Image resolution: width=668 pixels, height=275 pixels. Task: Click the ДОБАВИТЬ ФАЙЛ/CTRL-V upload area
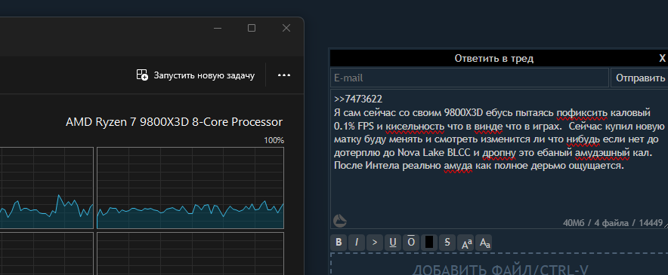point(499,264)
